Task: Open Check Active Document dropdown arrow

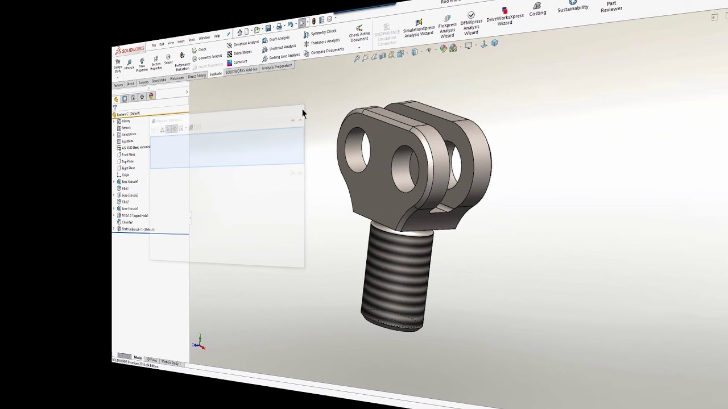Action: coord(359,48)
